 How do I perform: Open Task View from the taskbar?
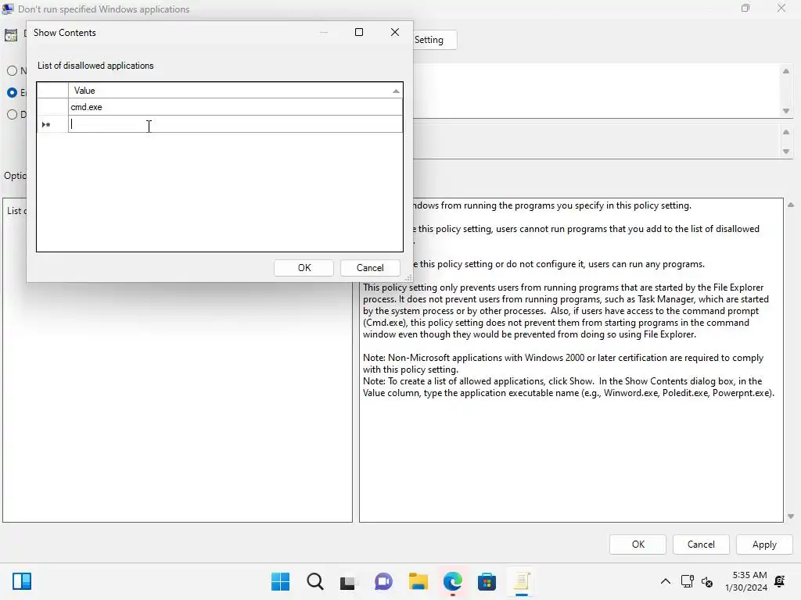coord(348,582)
